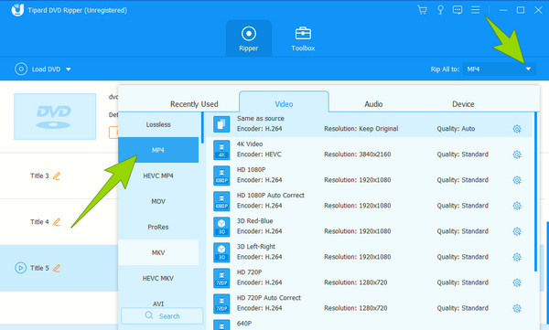Viewport: 549px width, 330px height.
Task: Click the HD 1080P format icon
Action: [221, 176]
